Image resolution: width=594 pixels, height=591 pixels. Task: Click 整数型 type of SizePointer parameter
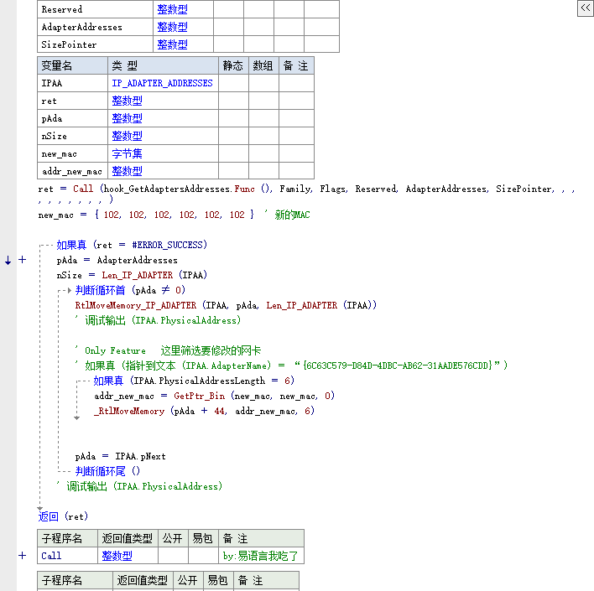click(x=172, y=44)
